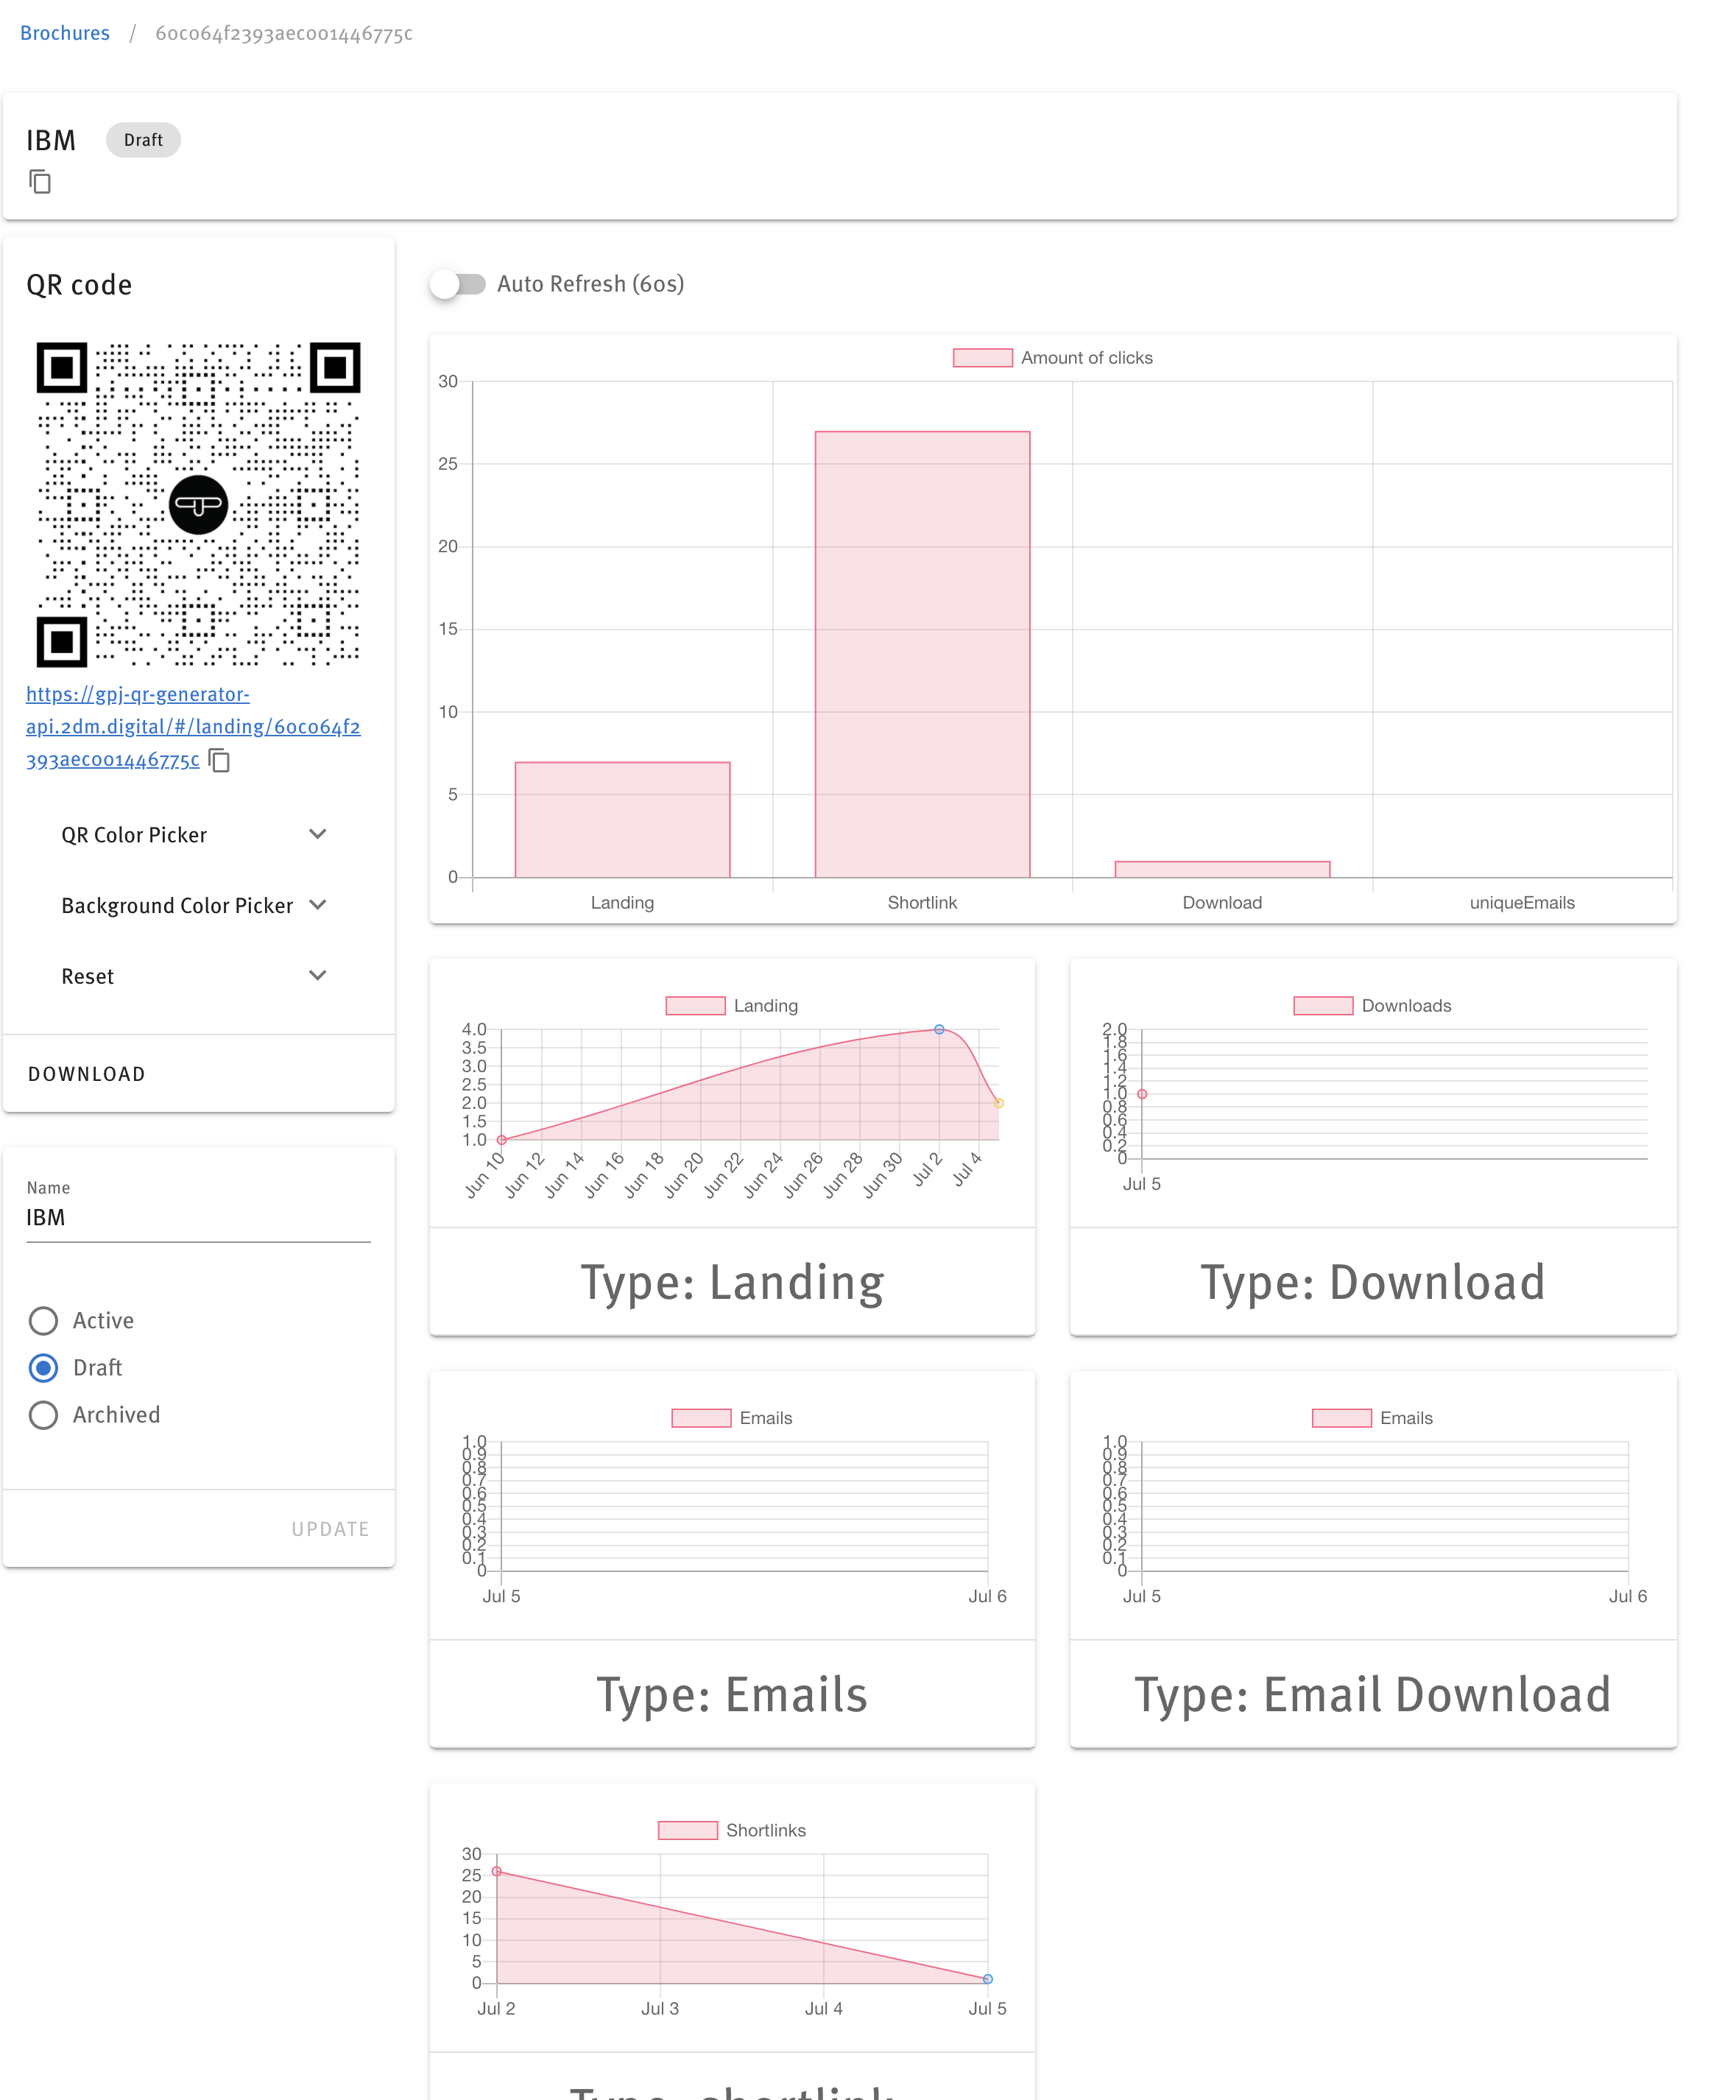Toggle Shortlinks chart legend swatch
This screenshot has width=1736, height=2100.
687,1831
